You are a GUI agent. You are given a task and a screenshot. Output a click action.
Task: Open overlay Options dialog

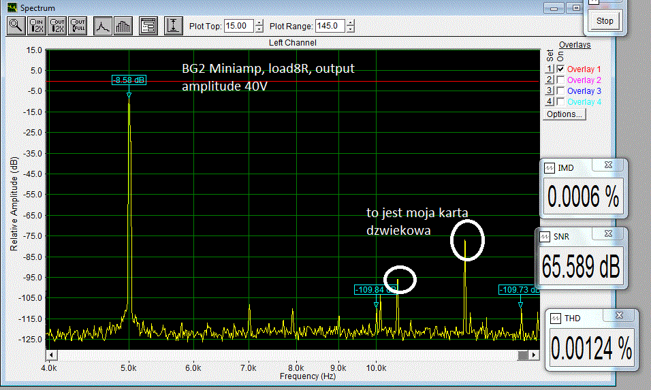tap(565, 114)
